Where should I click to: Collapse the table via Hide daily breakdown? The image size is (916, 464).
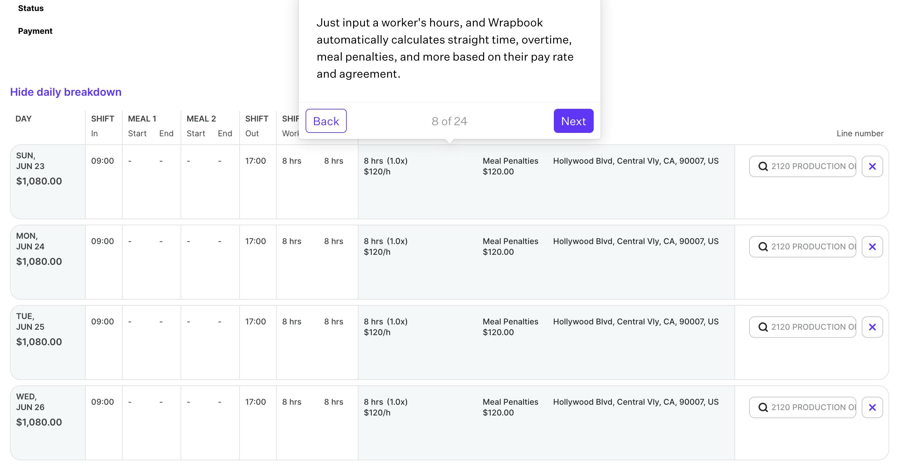[x=65, y=92]
